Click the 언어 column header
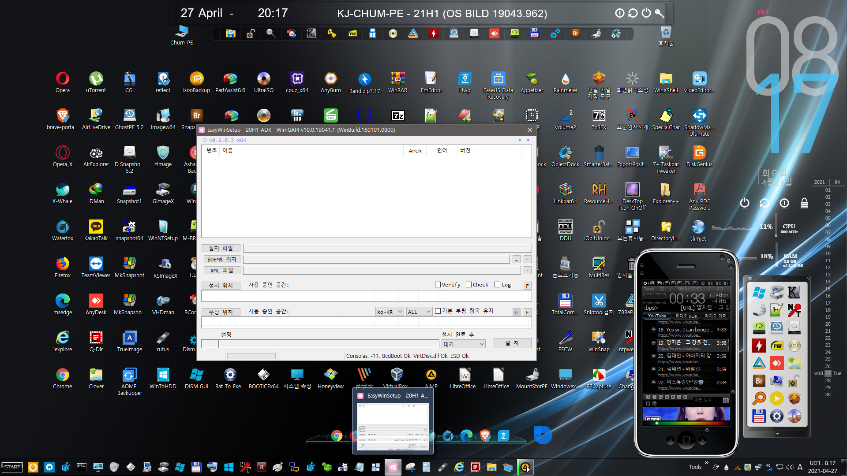Viewport: 847px width, 476px height. [x=442, y=151]
